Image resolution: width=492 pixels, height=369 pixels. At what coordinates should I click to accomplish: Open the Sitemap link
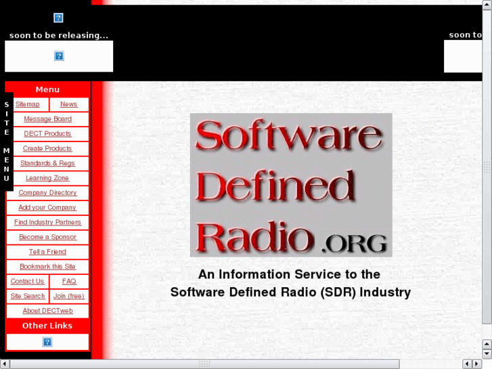28,104
